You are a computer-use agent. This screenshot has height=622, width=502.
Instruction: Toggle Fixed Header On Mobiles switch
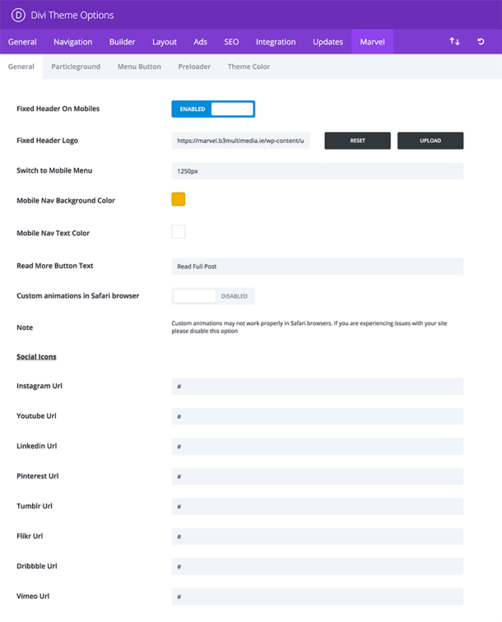click(213, 109)
